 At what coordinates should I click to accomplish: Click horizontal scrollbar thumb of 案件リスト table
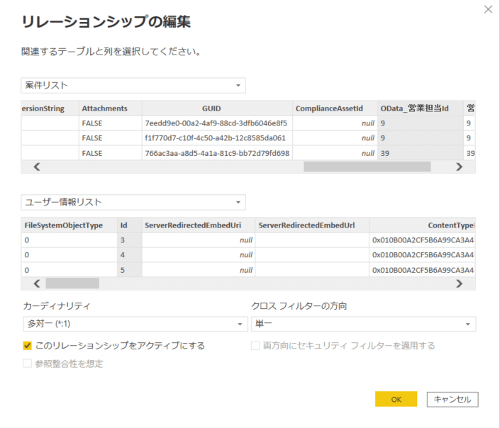tap(367, 167)
